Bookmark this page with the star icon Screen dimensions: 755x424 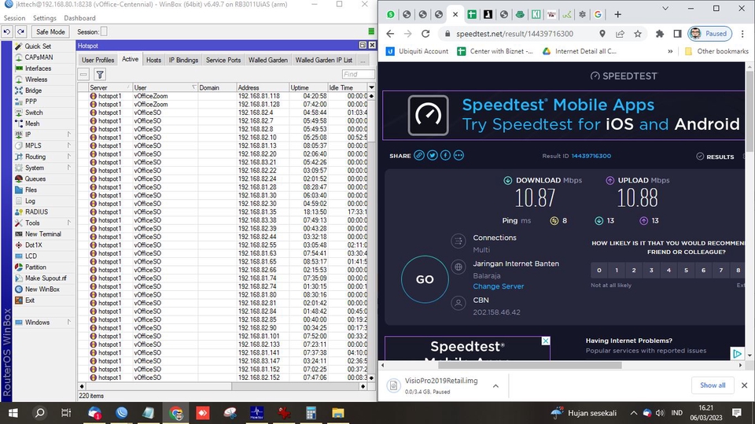point(638,34)
